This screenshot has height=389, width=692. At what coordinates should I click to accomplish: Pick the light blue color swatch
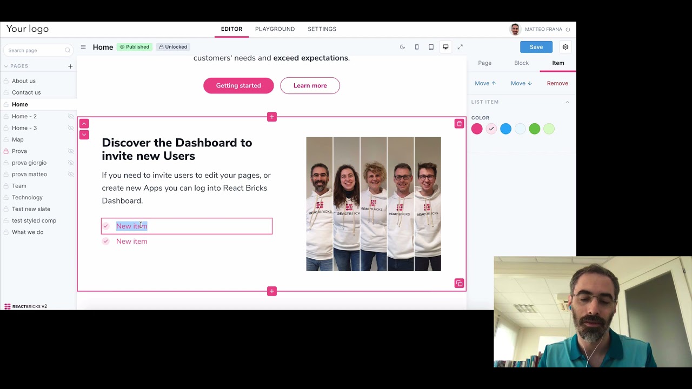(x=520, y=129)
